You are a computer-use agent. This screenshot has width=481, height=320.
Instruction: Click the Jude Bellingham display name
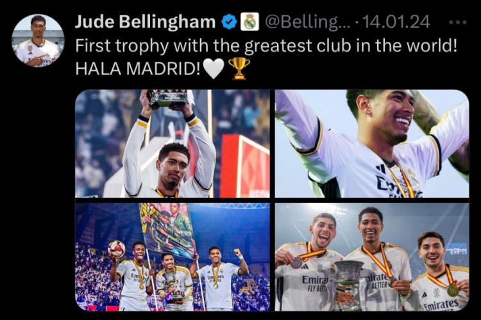(x=146, y=22)
